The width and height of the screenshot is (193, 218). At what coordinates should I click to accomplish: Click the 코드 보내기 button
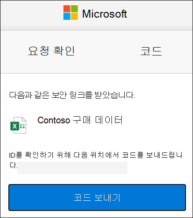click(97, 197)
